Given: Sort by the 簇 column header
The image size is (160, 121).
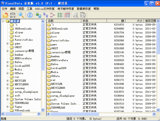Looking at the screenshot, I should 116,21.
